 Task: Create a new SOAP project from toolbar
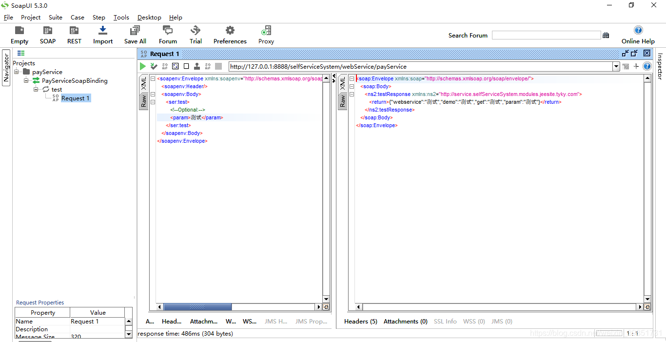[x=48, y=31]
